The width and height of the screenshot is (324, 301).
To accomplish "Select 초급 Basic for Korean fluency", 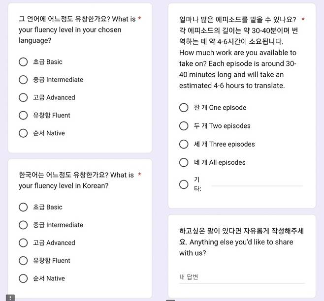I will (x=23, y=207).
